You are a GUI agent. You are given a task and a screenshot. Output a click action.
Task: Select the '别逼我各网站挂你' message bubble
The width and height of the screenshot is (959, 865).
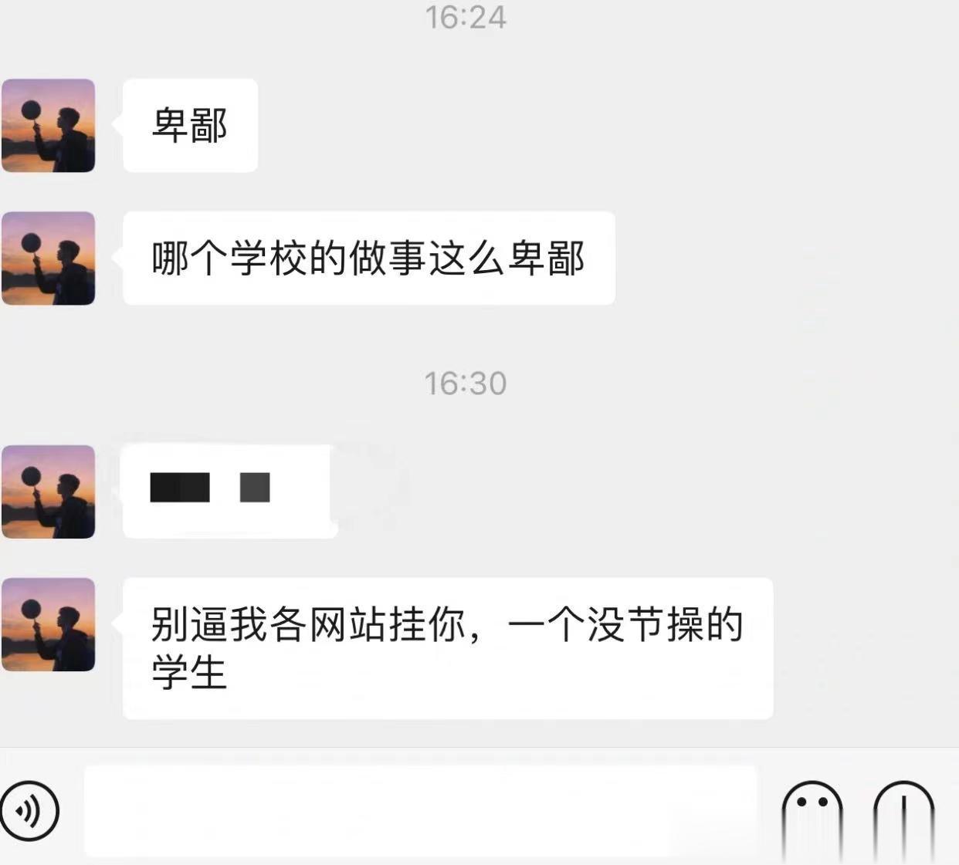(448, 648)
